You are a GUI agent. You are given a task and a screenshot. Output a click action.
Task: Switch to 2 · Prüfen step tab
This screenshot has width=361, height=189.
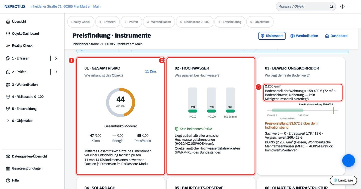131,22
